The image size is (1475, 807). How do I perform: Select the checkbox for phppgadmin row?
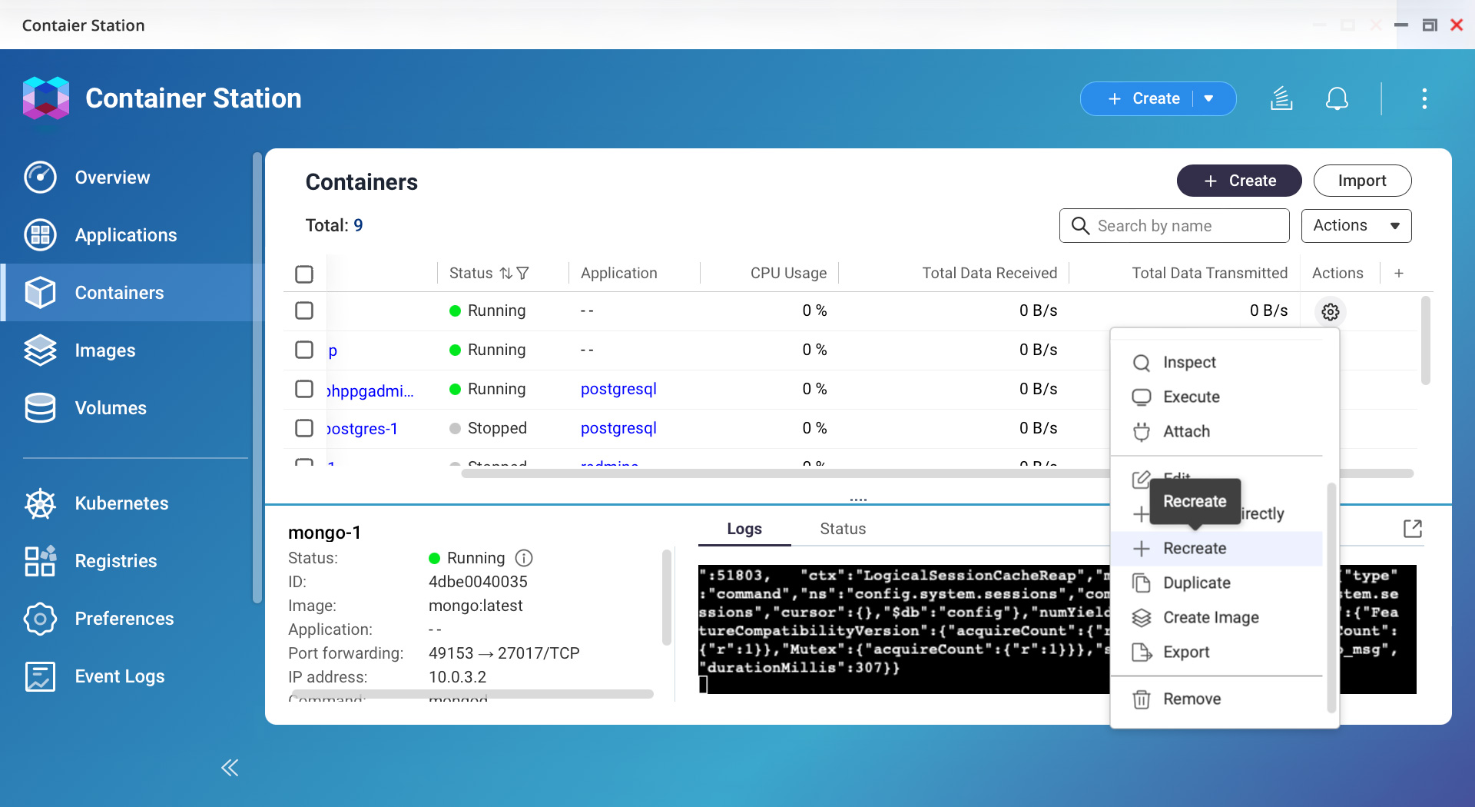(x=304, y=389)
